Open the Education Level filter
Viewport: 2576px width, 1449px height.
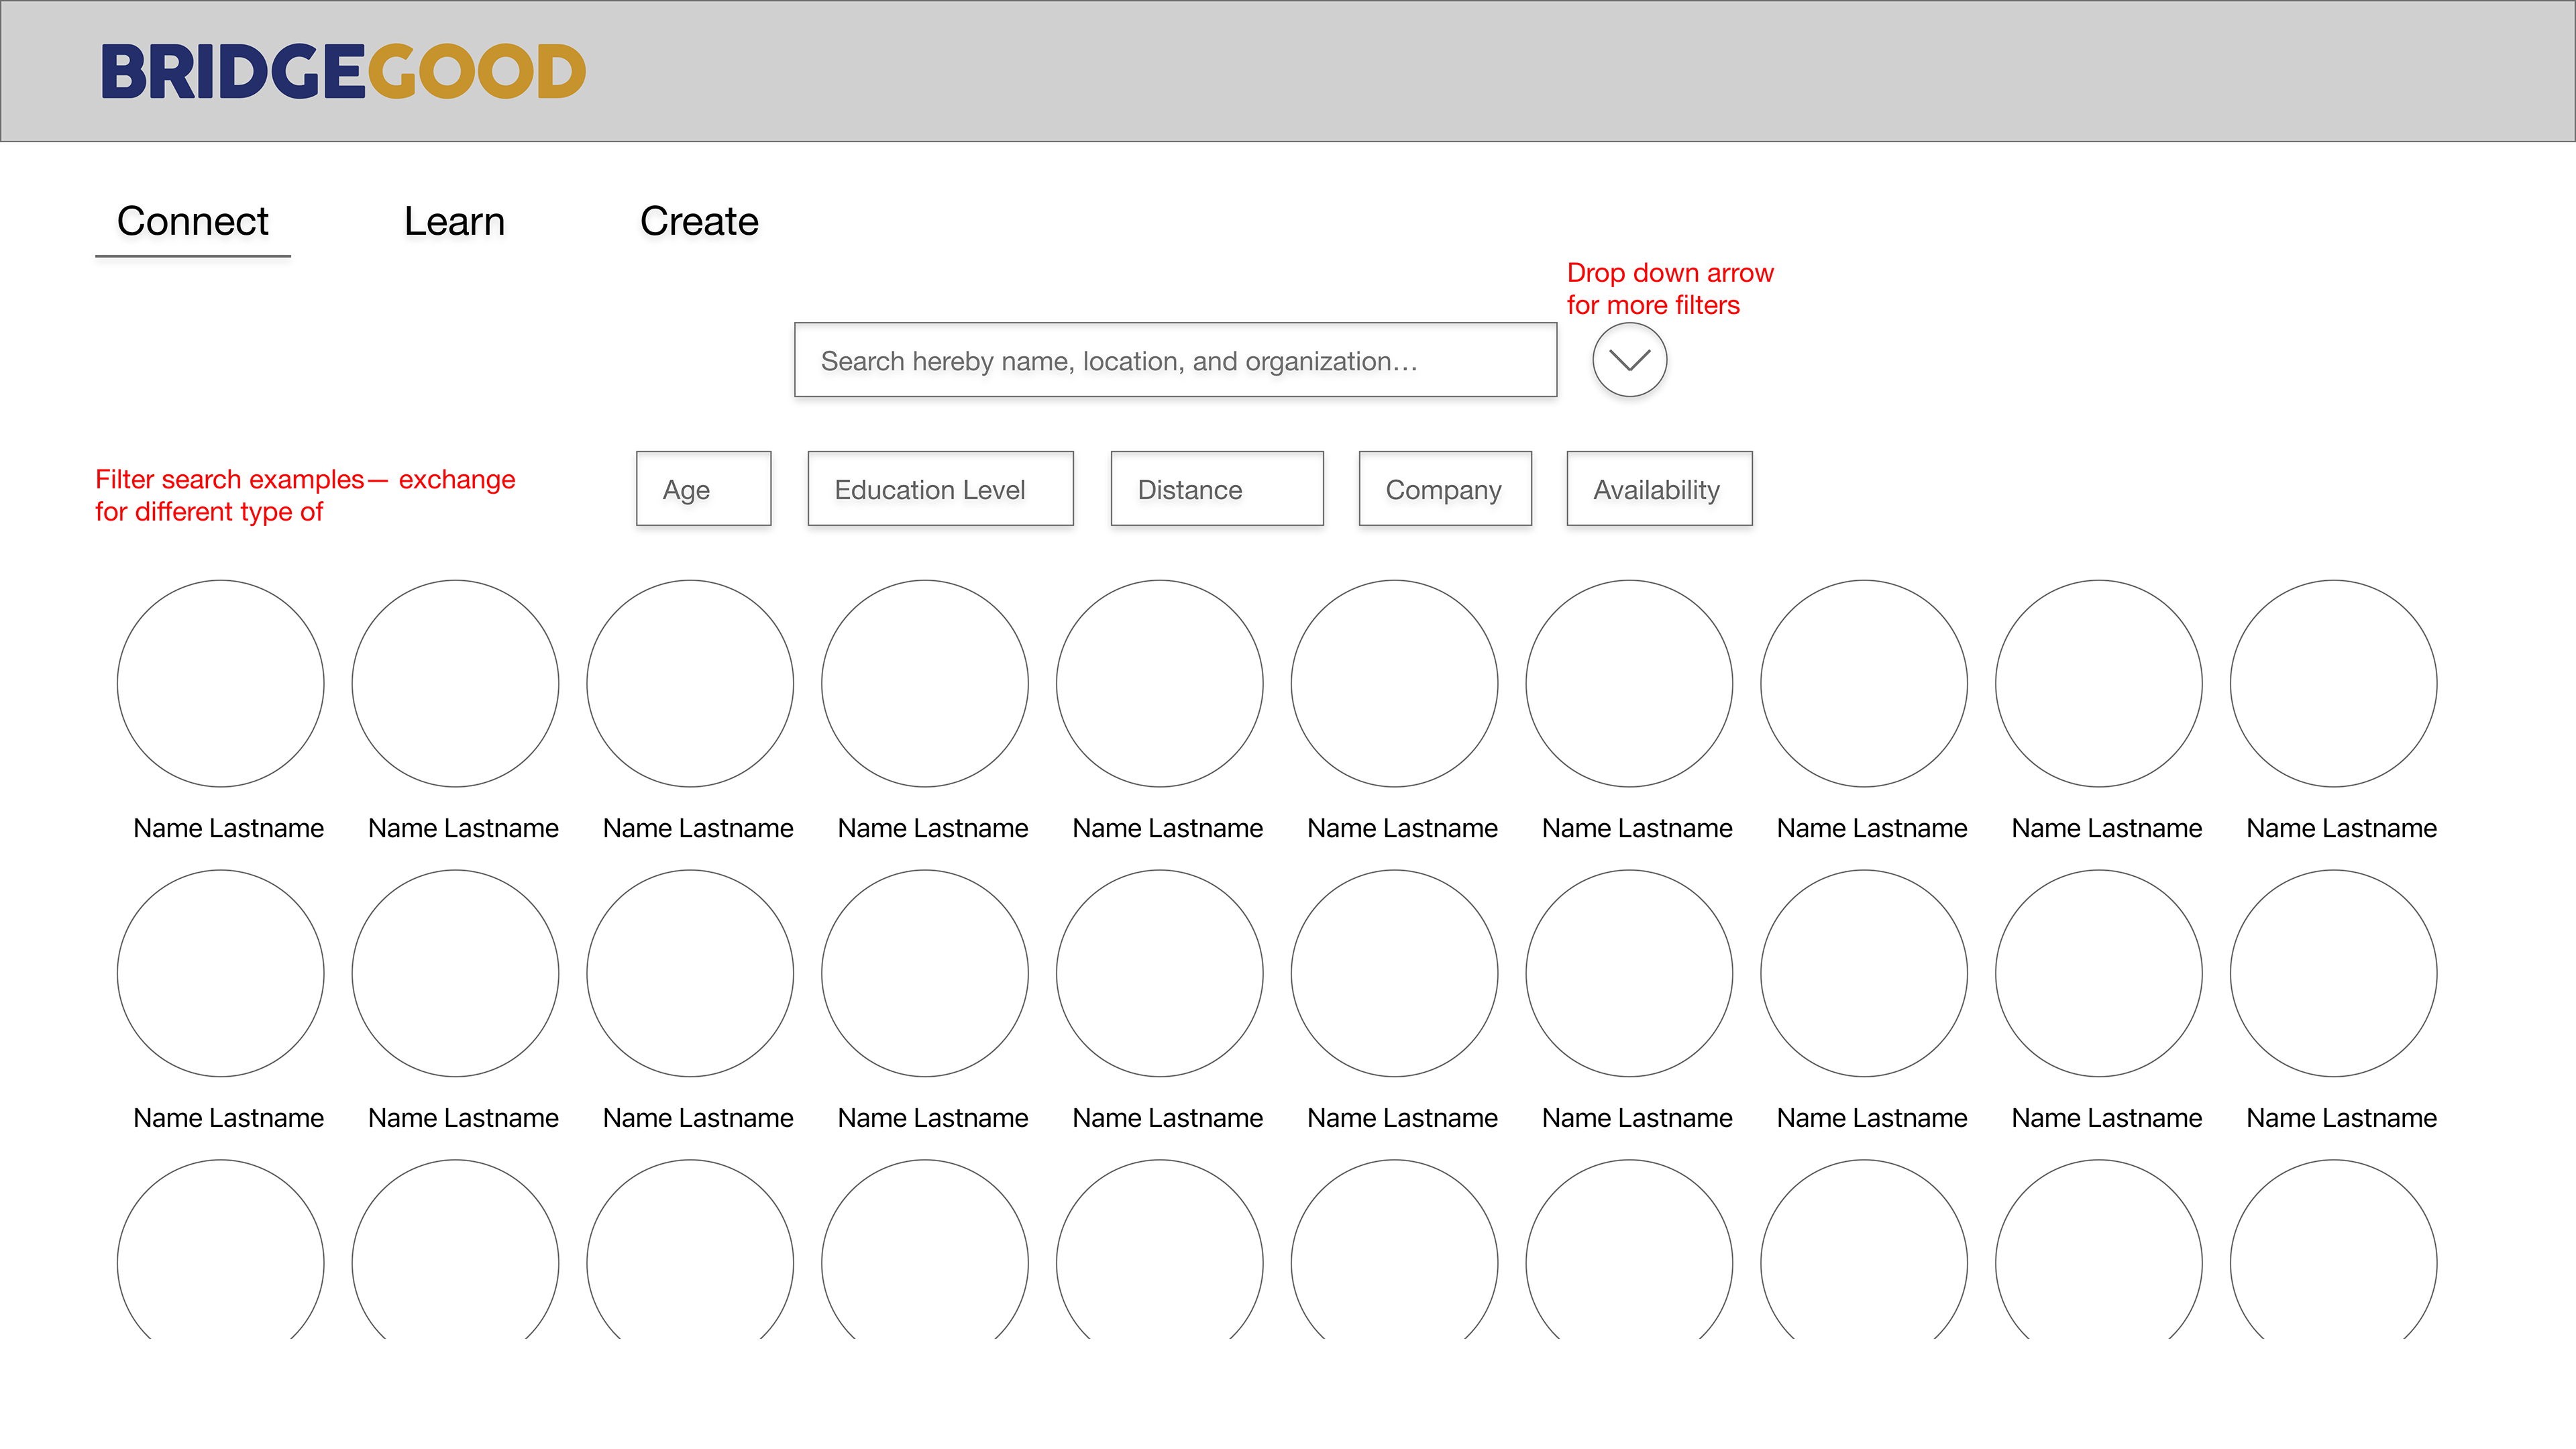coord(940,489)
